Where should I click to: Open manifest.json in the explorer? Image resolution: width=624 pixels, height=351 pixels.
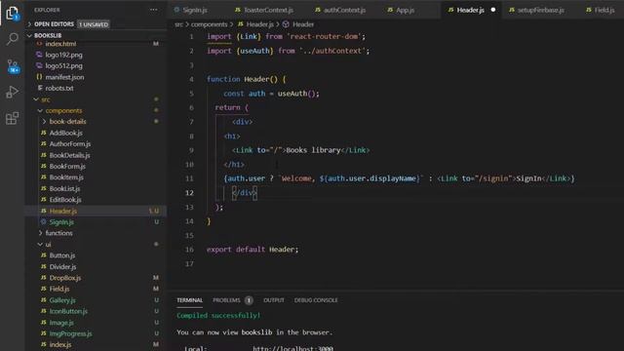(64, 77)
